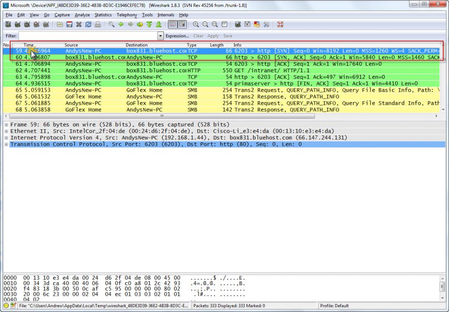Expand the Transmission Control Protocol details
The image size is (449, 312).
pos(6,145)
